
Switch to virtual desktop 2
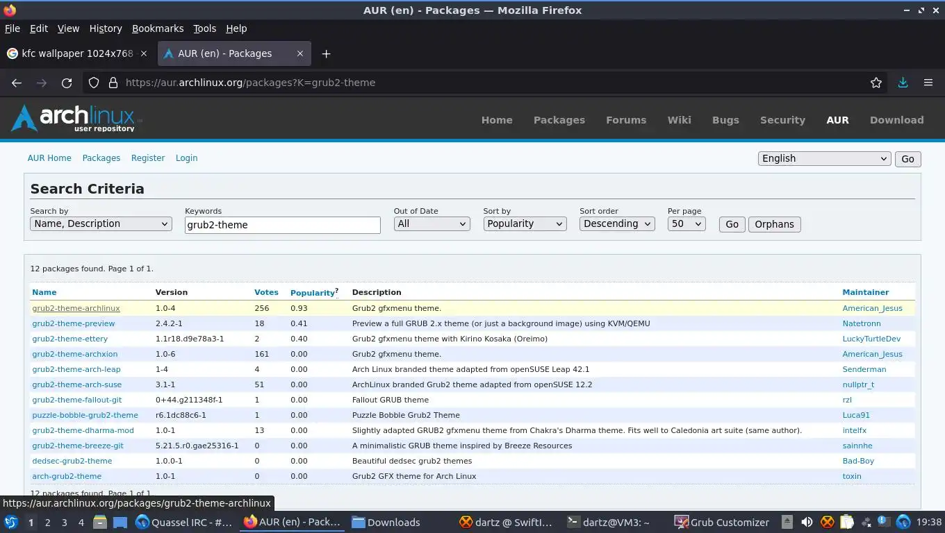pos(47,523)
